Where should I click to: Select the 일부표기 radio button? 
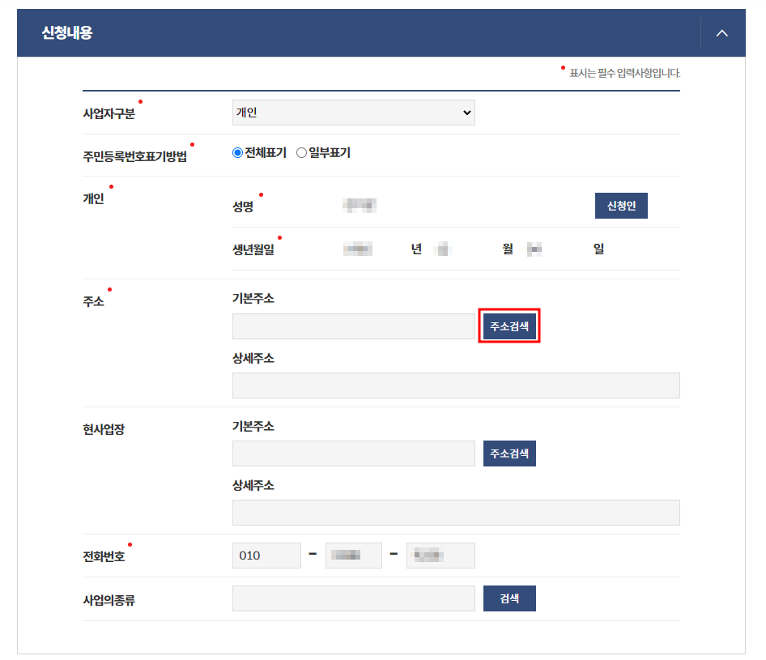click(x=302, y=152)
